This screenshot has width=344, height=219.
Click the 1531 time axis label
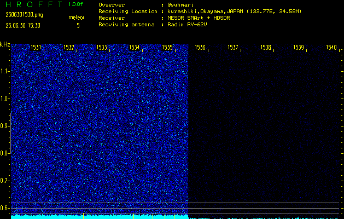click(x=36, y=48)
